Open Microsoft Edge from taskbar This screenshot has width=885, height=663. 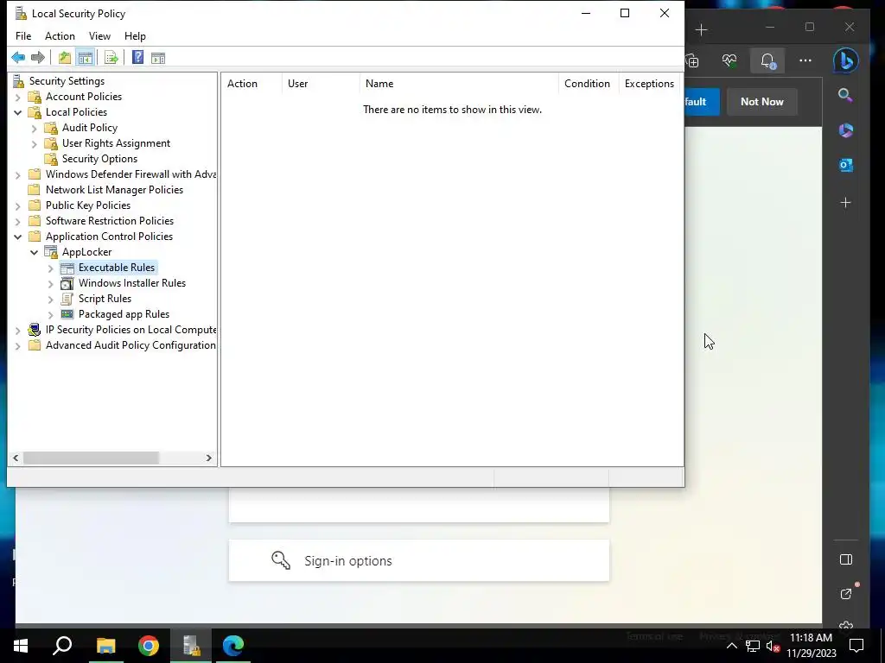233,646
